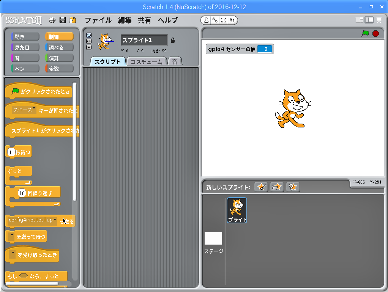Click the cat sprite on the stage
Viewport: 388px width, 292px height.
click(x=292, y=108)
